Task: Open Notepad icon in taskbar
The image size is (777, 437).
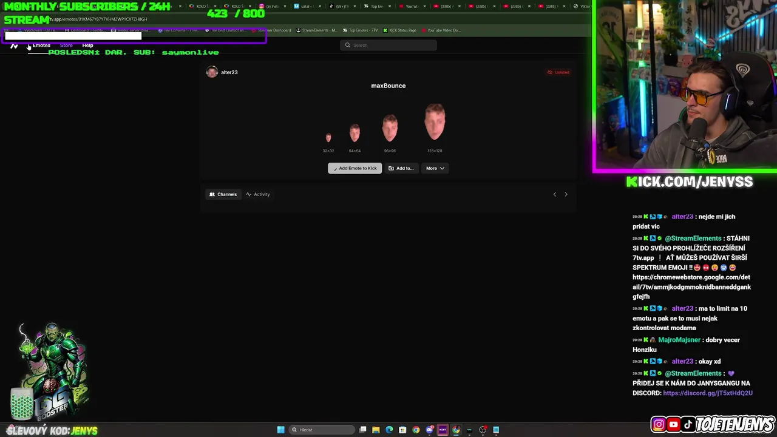Action: pos(496,430)
